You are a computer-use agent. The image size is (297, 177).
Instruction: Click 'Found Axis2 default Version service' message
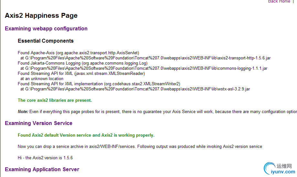click(86, 135)
